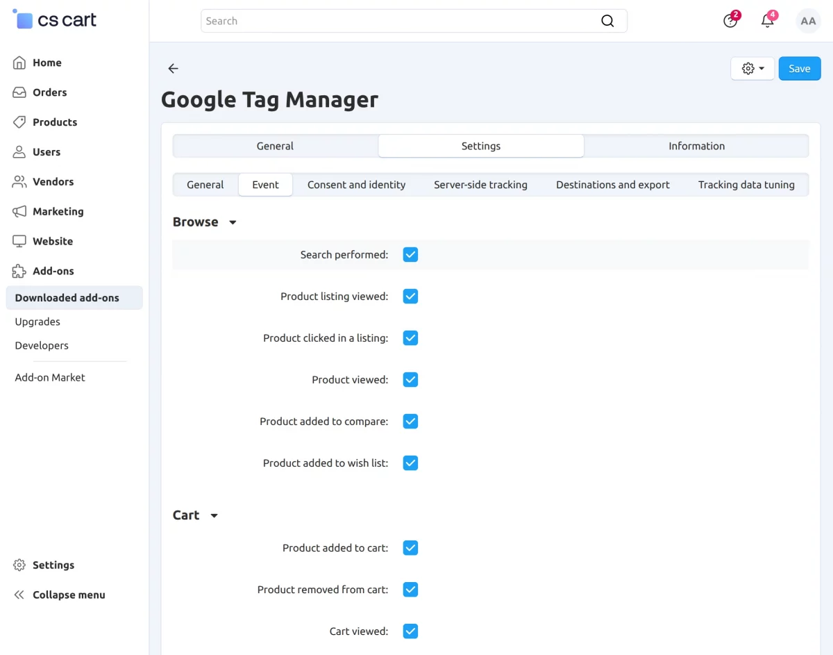Open Server-side tracking tab
This screenshot has width=833, height=655.
[x=480, y=185]
